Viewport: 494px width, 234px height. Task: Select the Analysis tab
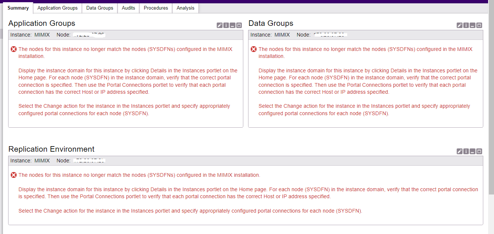(185, 8)
